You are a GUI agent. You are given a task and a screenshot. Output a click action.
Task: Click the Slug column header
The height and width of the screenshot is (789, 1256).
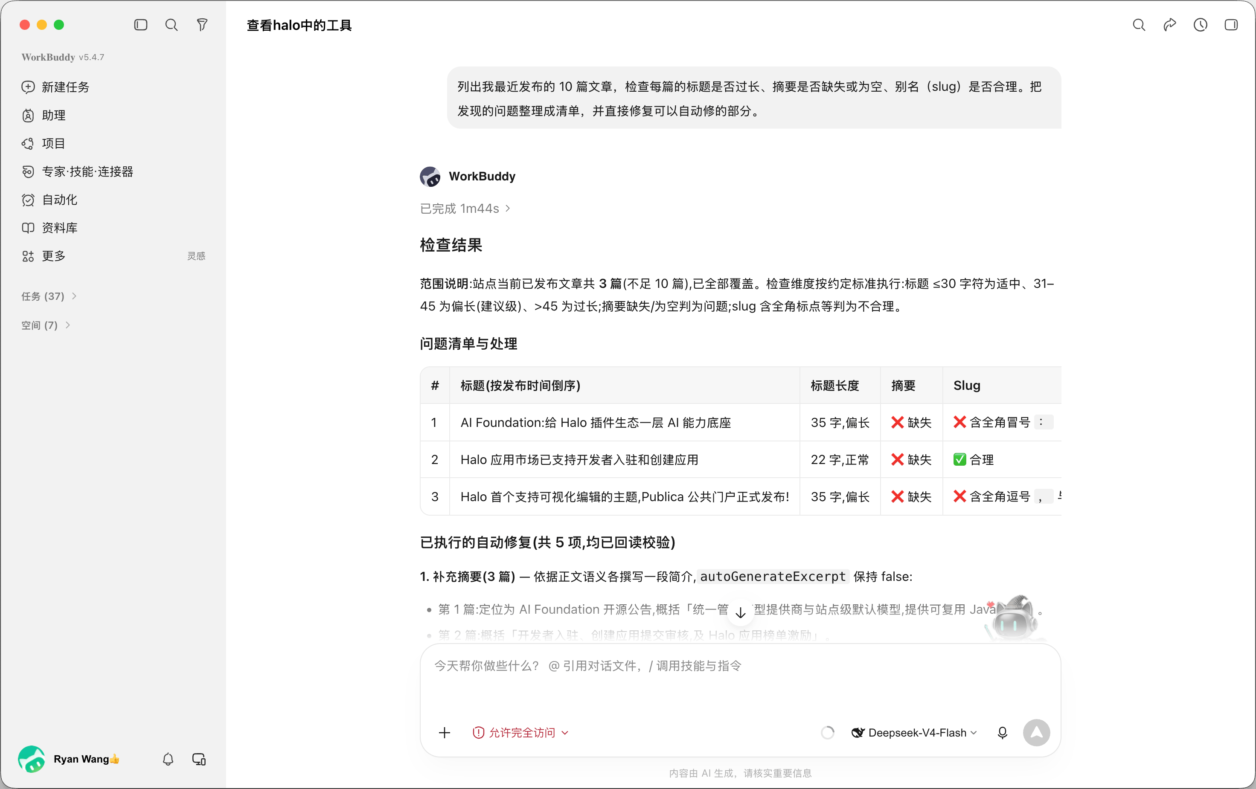1002,386
